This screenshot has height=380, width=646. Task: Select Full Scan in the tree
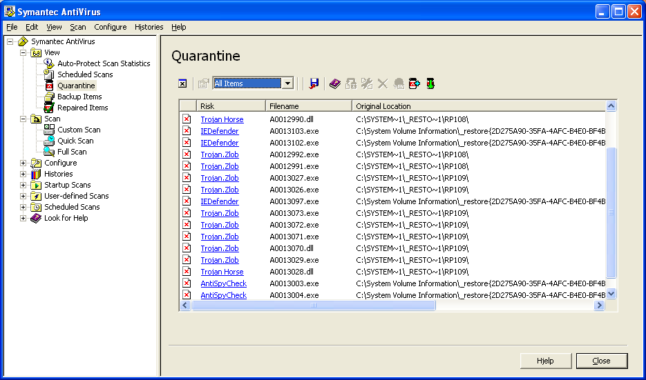point(72,152)
